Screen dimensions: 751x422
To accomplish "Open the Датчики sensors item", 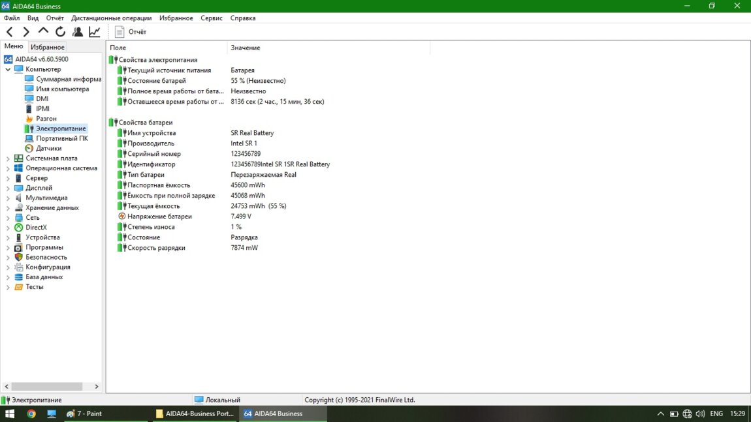I will tap(48, 148).
